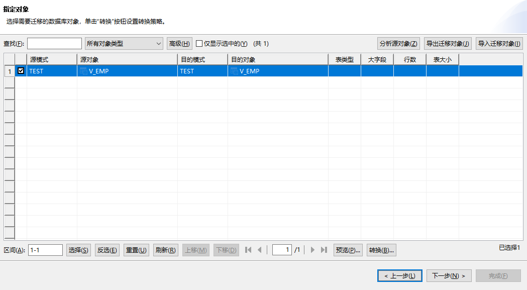Refresh the object list with 刷新(R)
The height and width of the screenshot is (290, 527).
coord(165,249)
